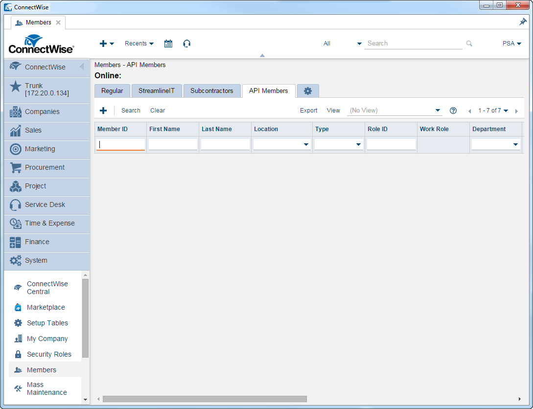Click the magnifier search icon
Viewport: 533px width, 409px height.
[469, 44]
